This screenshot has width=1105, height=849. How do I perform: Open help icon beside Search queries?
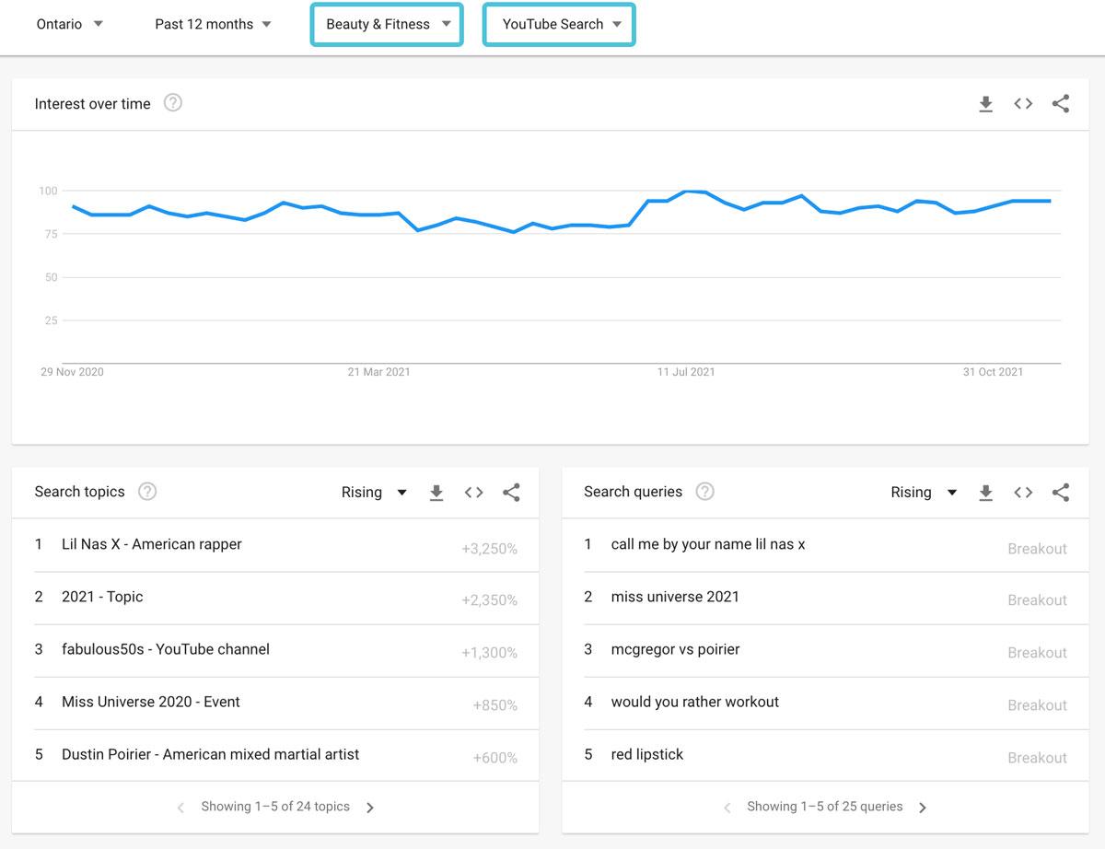(x=704, y=492)
